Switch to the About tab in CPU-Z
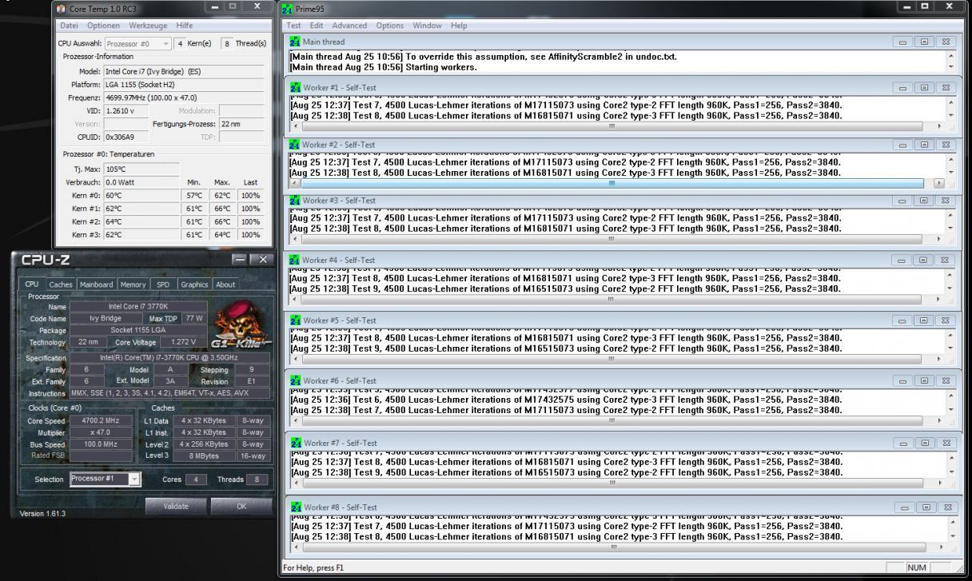This screenshot has width=972, height=581. 225,285
